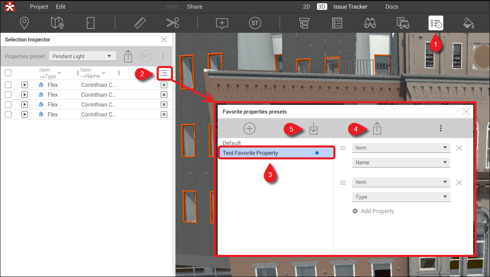Viewport: 490px width, 277px height.
Task: Click Add Property link
Action: (377, 211)
